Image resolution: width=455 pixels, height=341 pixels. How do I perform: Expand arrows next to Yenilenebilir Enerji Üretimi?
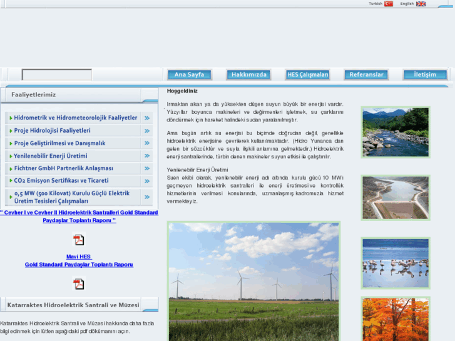click(x=147, y=156)
